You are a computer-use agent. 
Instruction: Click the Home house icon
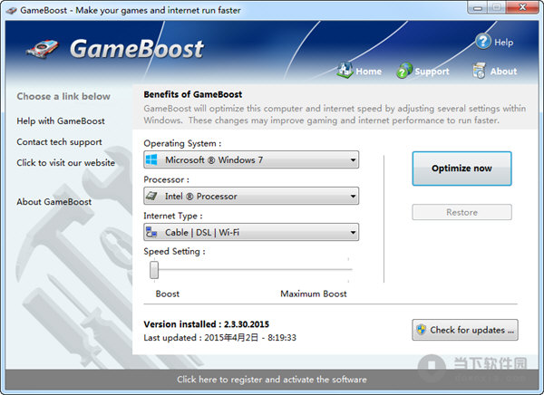(345, 71)
